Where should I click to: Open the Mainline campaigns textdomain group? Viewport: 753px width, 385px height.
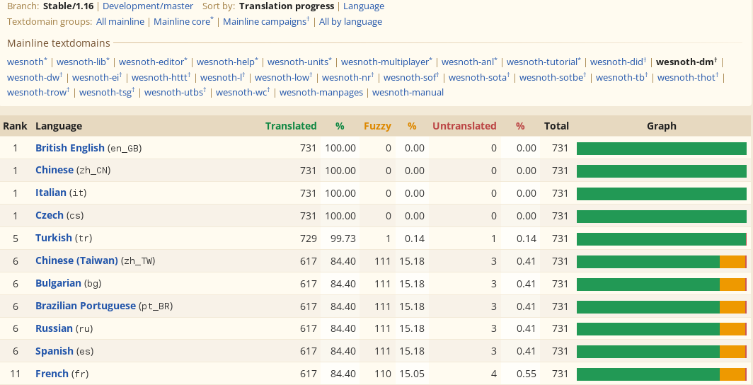[x=266, y=22]
